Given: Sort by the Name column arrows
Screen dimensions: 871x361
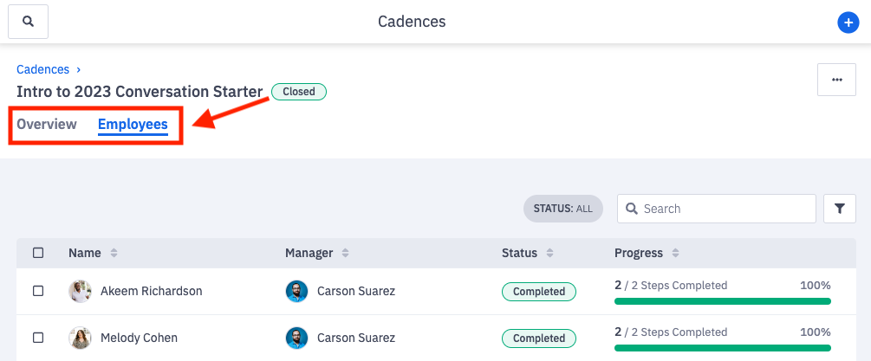Looking at the screenshot, I should pyautogui.click(x=114, y=253).
